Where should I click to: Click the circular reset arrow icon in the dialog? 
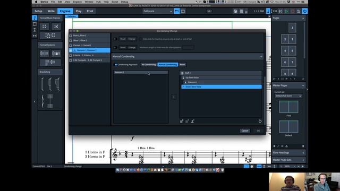(260, 121)
